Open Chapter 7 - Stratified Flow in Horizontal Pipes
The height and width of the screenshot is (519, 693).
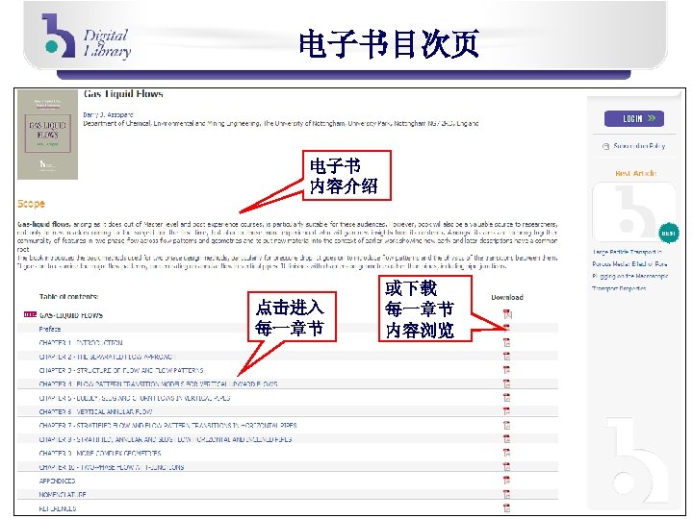[167, 426]
